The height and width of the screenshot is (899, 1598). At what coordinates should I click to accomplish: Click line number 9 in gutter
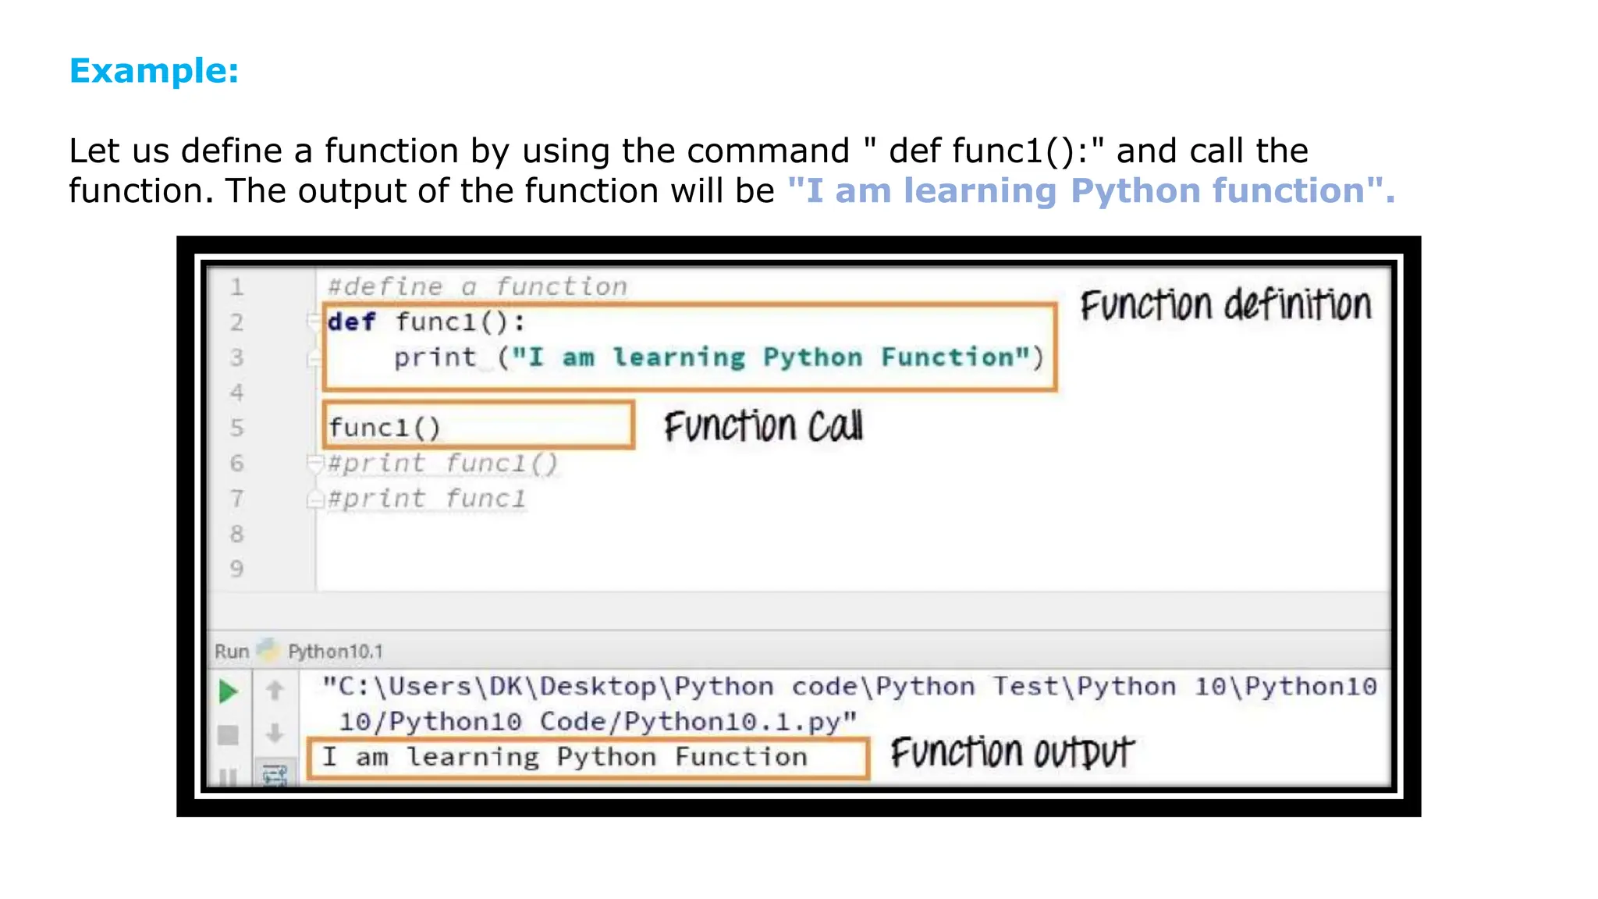click(x=236, y=569)
